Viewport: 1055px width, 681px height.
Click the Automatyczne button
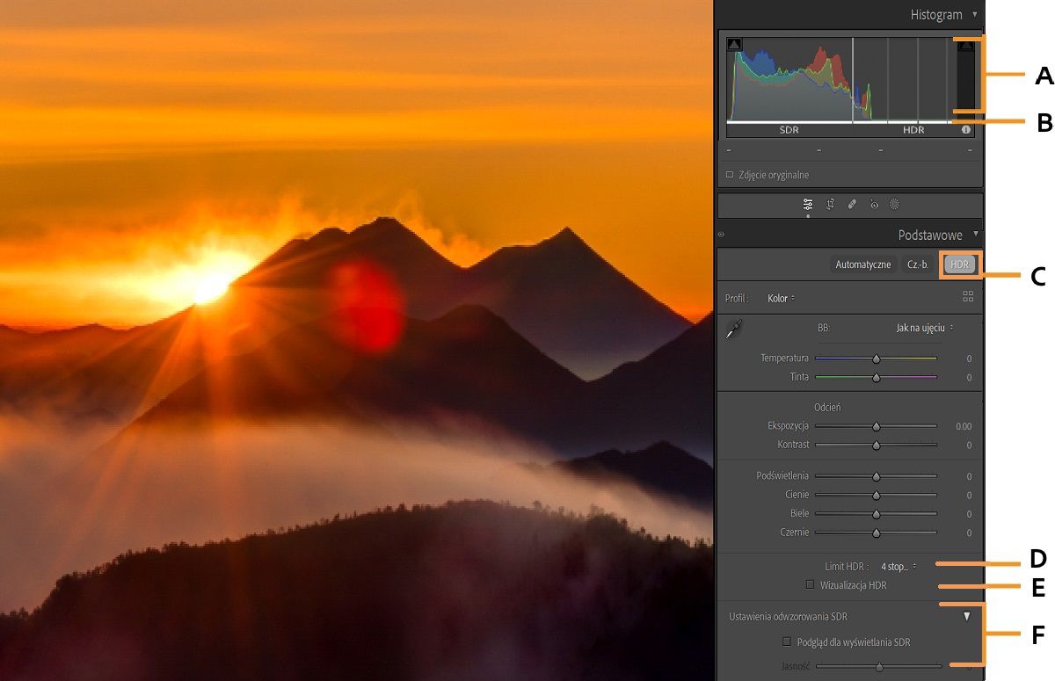click(x=863, y=264)
